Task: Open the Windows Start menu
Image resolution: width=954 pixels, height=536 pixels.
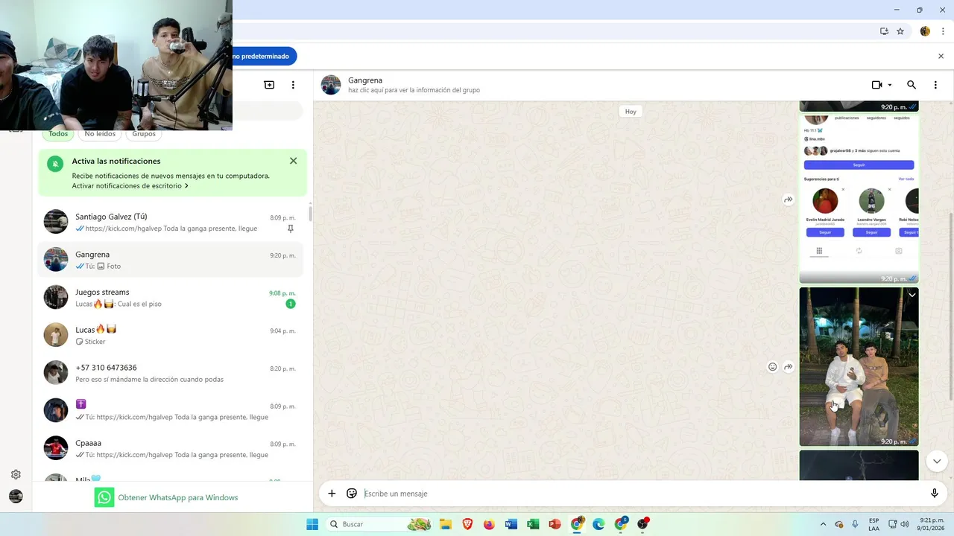Action: click(312, 524)
